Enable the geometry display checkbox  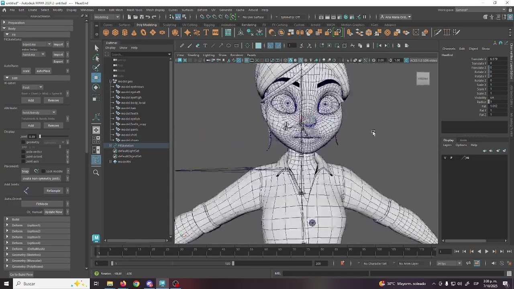pyautogui.click(x=23, y=142)
